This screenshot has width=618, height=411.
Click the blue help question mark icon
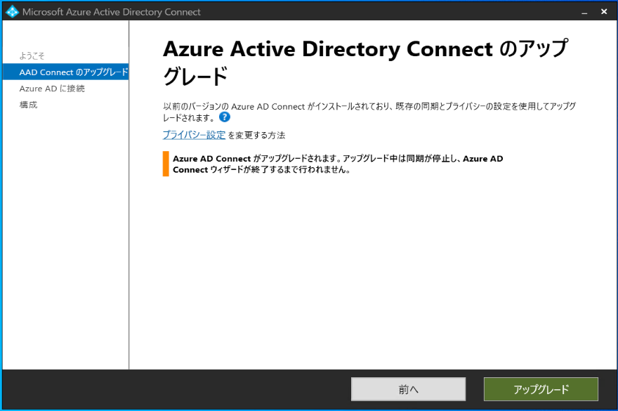[225, 117]
